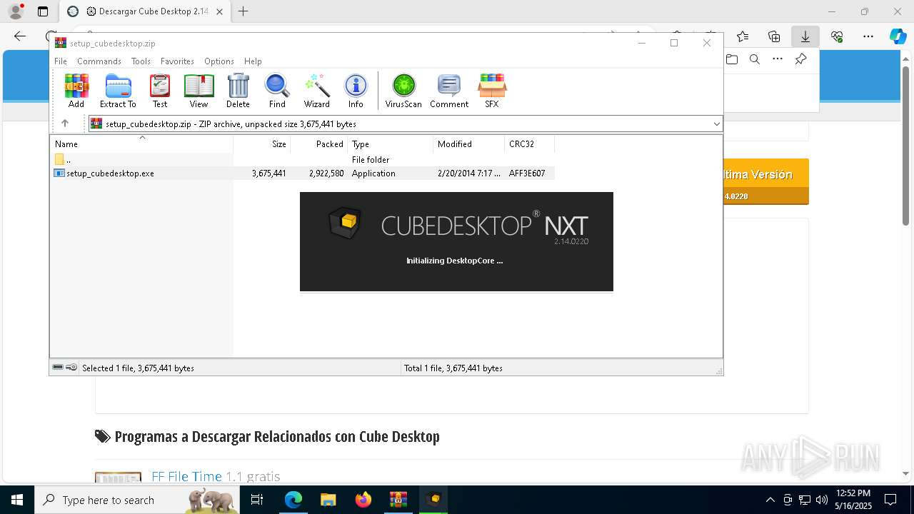
Task: Go up one folder level arrow
Action: point(65,124)
